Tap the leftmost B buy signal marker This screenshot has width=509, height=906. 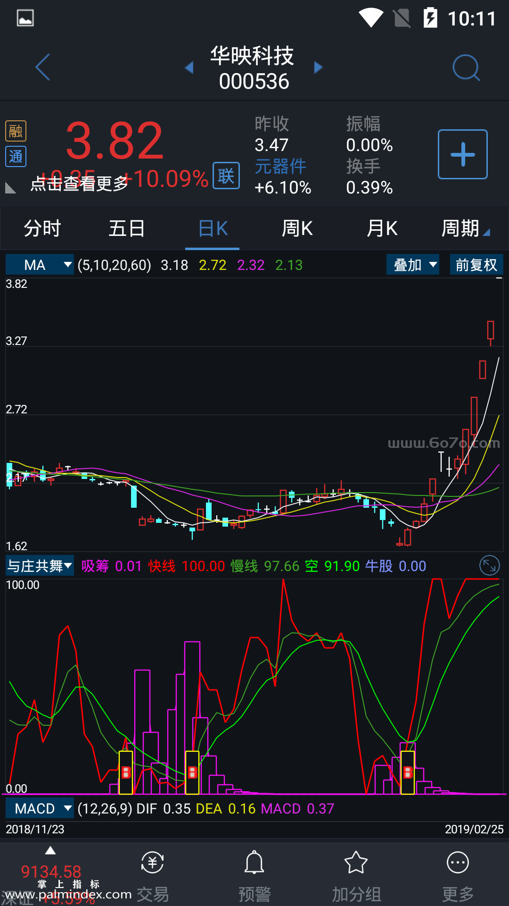coord(126,772)
